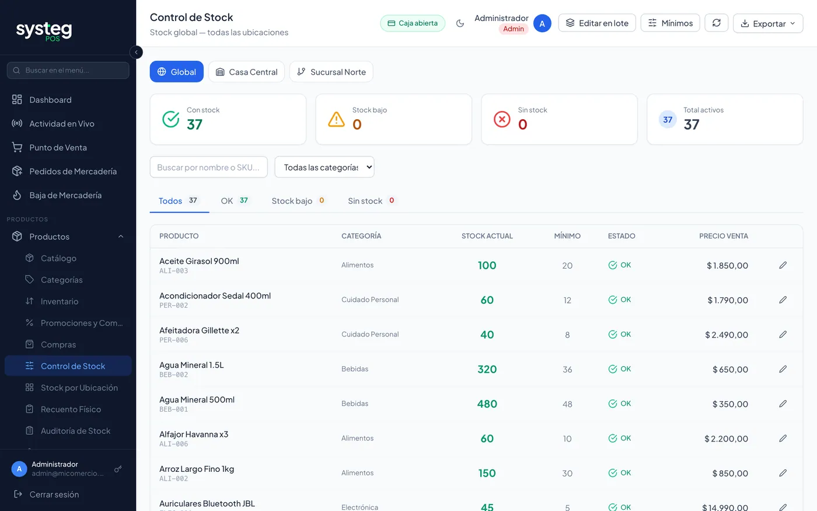Click the Administrador avatar in header
This screenshot has width=817, height=511.
542,23
